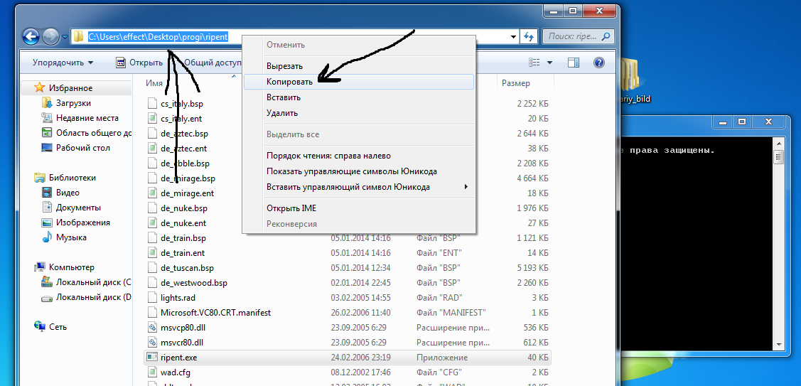Expand Вставить управляющий символ Юникода submenu
Image resolution: width=801 pixels, height=386 pixels.
(x=359, y=187)
